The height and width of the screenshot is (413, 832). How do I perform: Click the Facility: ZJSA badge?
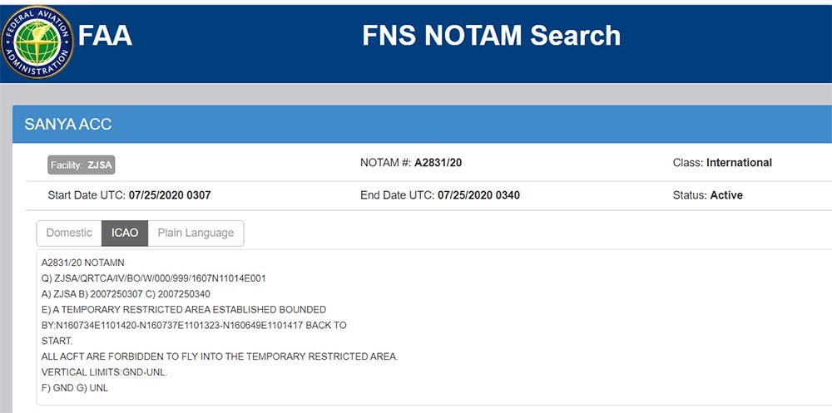[x=81, y=165]
